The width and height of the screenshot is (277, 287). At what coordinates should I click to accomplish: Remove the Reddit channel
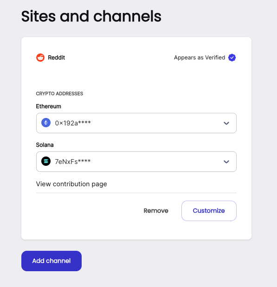[x=156, y=211]
